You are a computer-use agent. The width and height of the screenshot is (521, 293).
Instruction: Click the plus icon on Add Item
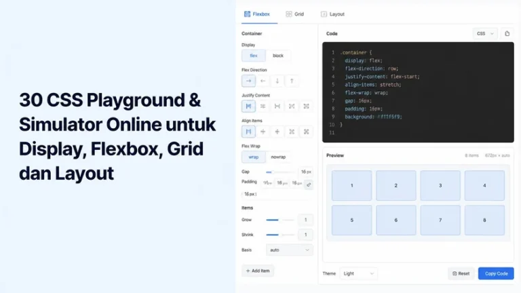coord(248,271)
